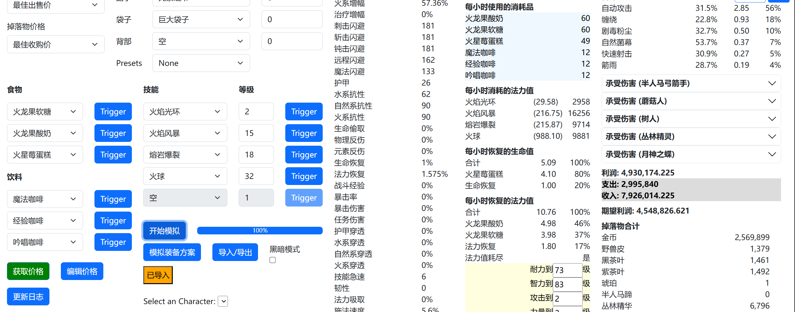Image resolution: width=795 pixels, height=312 pixels.
Task: Click the green 获取价格 button
Action: tap(28, 271)
